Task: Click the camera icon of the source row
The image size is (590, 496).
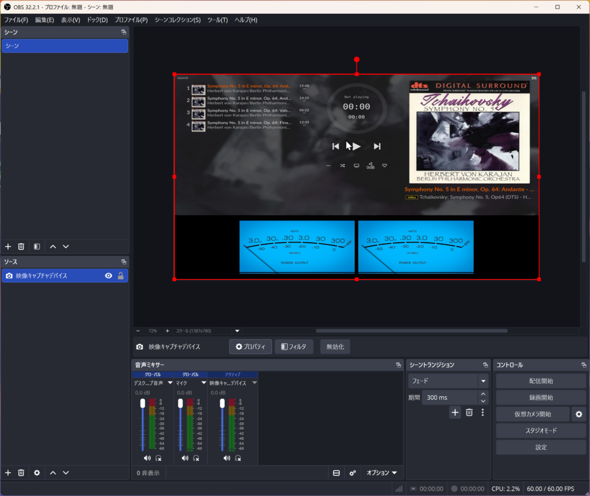Action: (x=9, y=276)
